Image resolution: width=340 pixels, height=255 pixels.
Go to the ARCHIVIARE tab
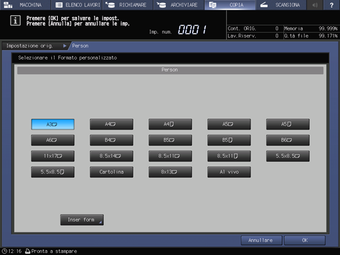[179, 5]
